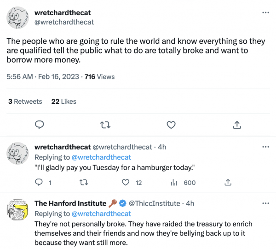Viewport: 276px width, 249px height.
Task: View analytics for the hamburger reply
Action: [x=174, y=183]
